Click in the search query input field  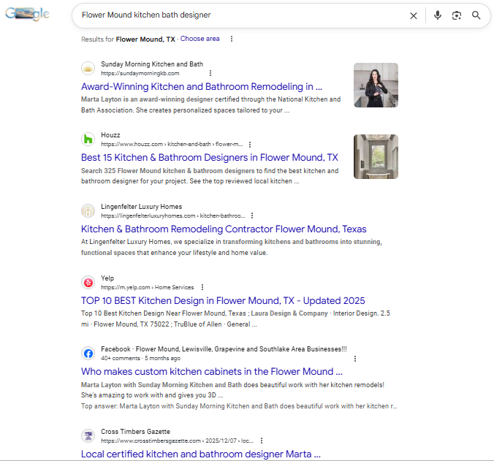tap(243, 15)
